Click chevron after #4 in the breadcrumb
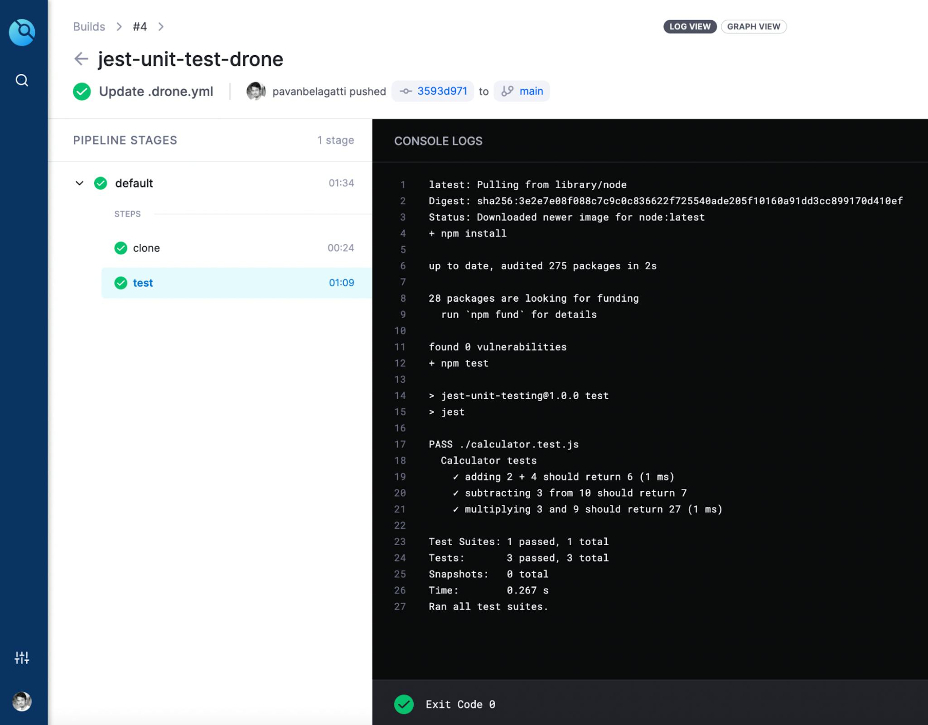 point(161,27)
